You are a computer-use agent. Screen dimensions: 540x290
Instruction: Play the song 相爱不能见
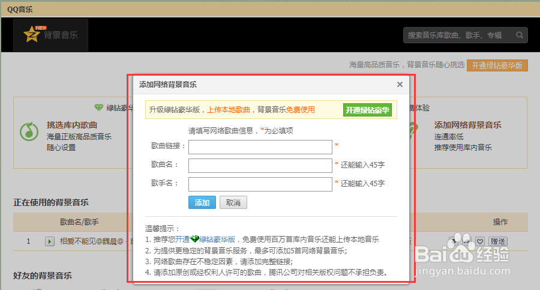point(50,241)
